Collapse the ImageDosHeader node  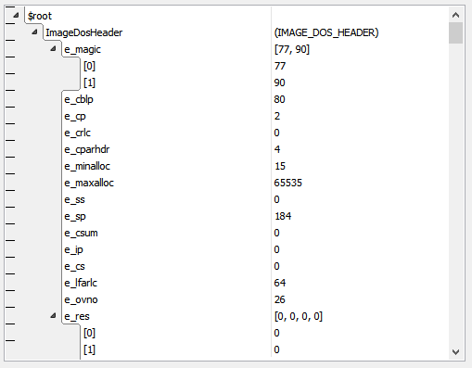point(34,32)
